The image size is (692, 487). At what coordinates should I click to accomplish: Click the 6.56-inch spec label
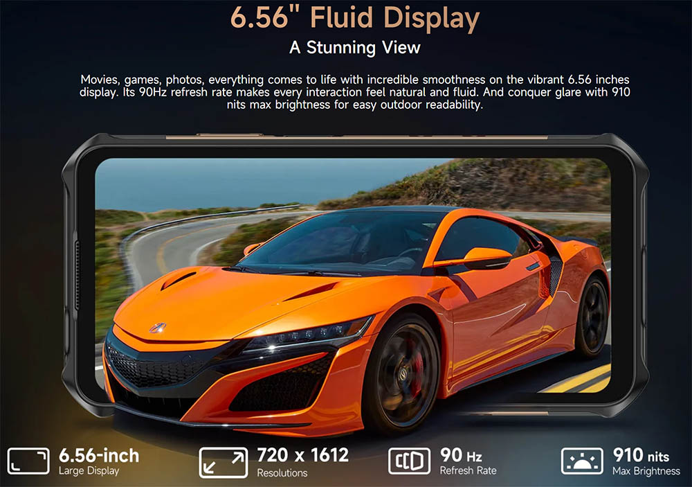coord(99,455)
